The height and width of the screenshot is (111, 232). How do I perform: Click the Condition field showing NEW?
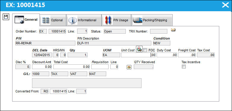pyautogui.click(x=162, y=43)
